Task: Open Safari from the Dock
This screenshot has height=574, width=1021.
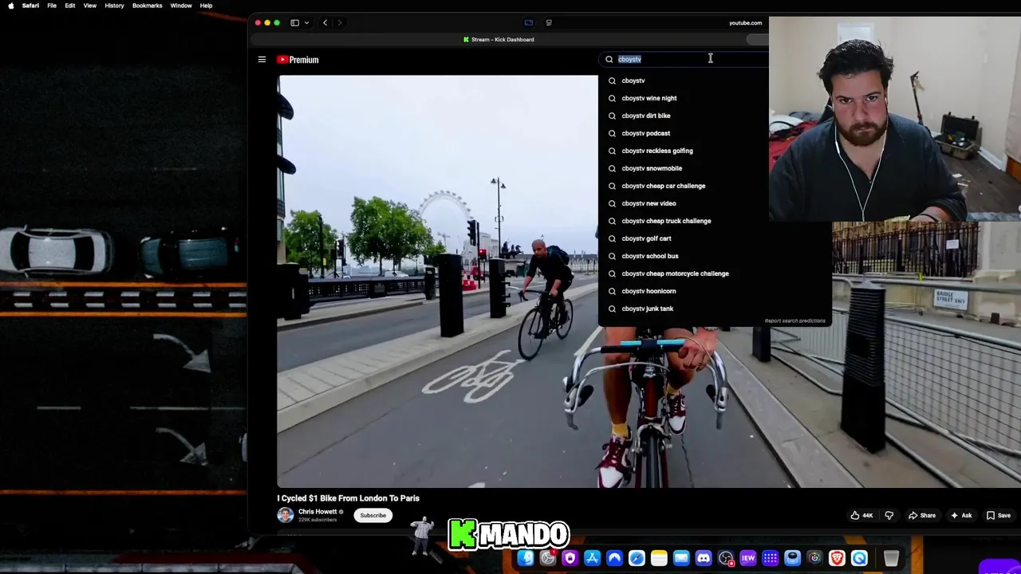Action: [637, 559]
